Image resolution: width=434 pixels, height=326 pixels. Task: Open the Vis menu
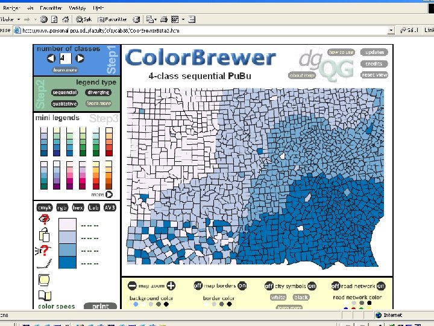click(x=30, y=8)
